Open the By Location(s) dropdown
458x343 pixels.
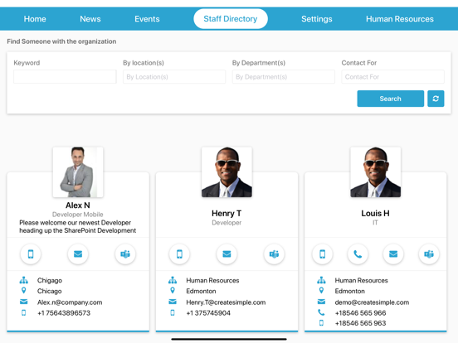[174, 77]
